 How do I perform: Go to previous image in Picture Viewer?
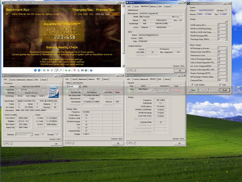coord(35,70)
